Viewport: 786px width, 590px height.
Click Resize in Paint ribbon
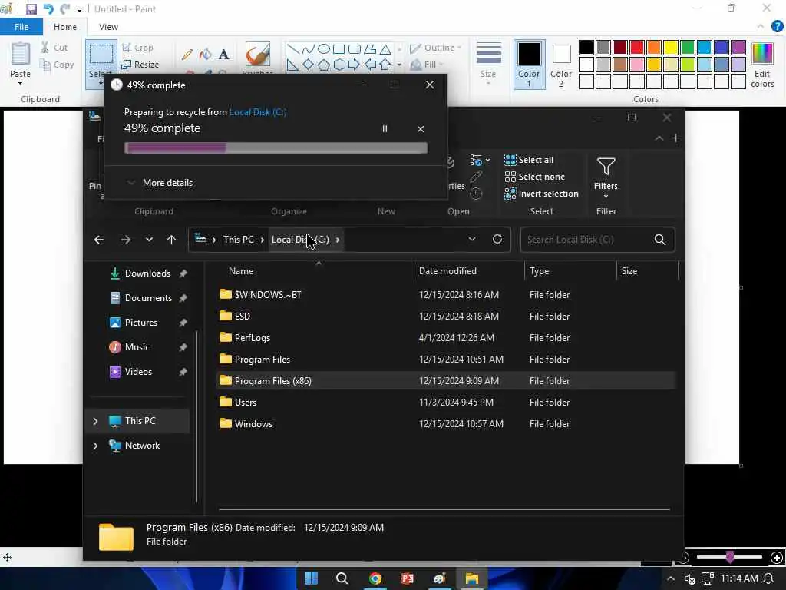[140, 65]
